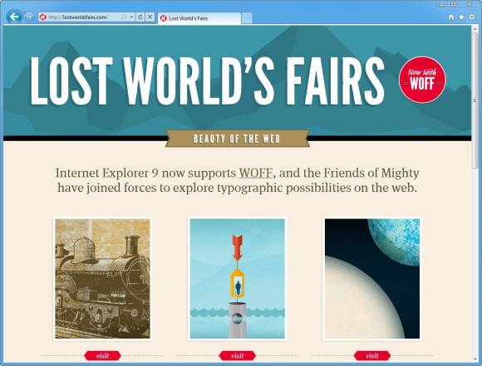Click the browser Back arrow button

(x=14, y=17)
